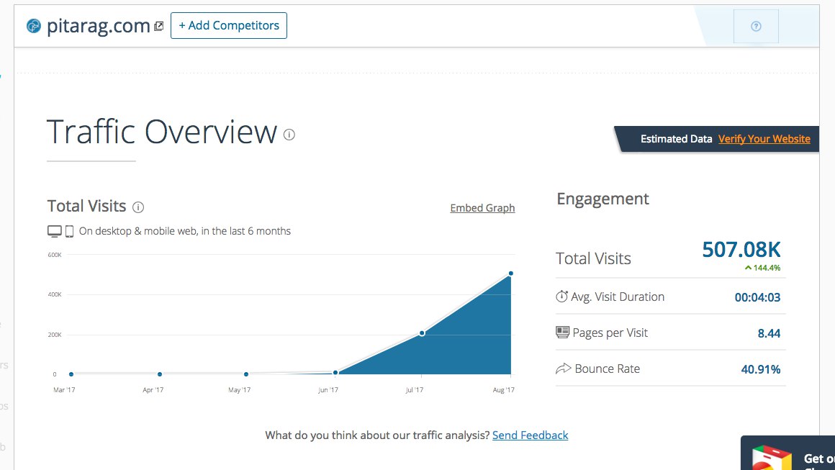Viewport: 835px width, 470px height.
Task: Click the 'On desktop & mobile web' subtitle
Action: pos(185,231)
